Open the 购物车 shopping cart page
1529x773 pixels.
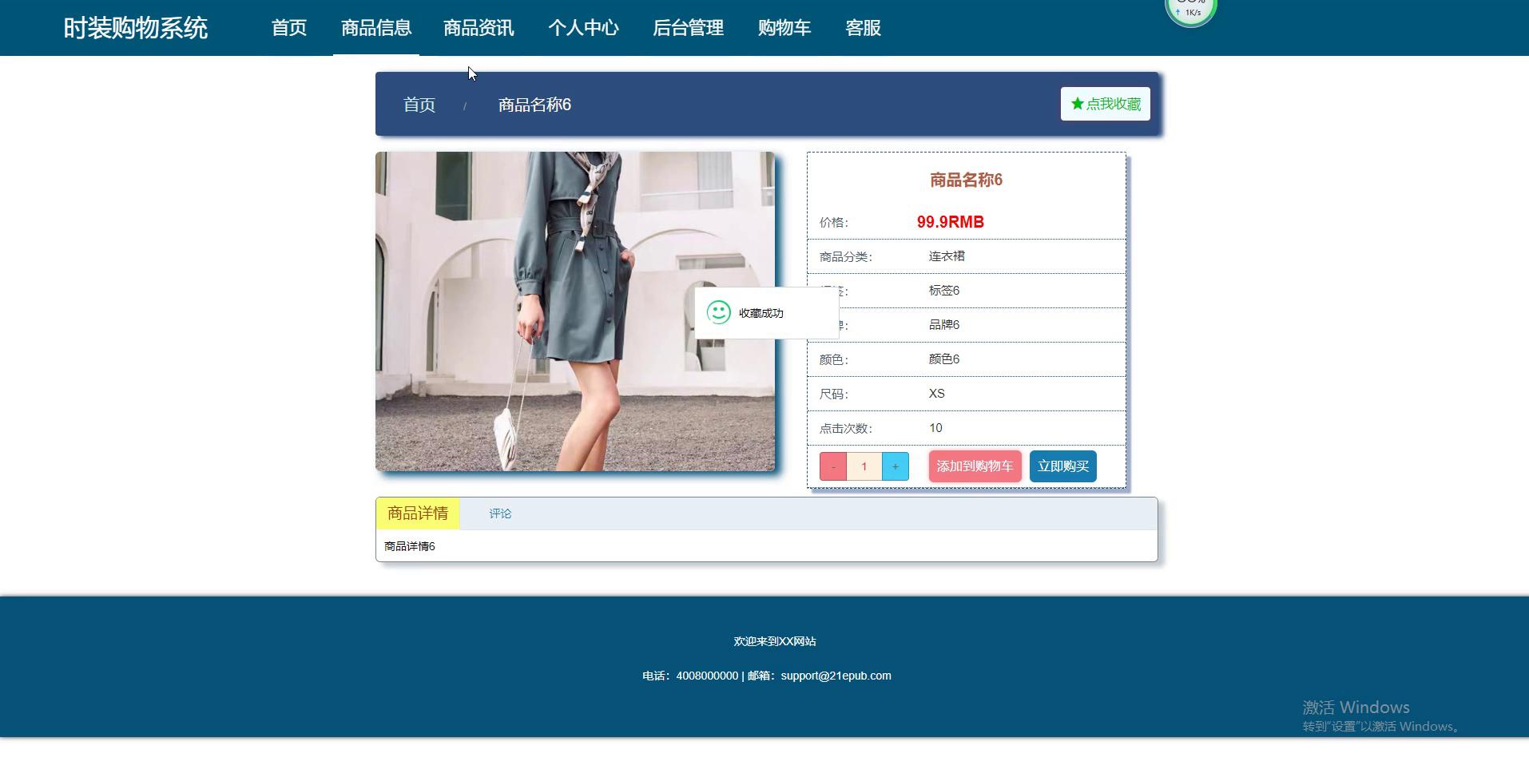coord(784,28)
